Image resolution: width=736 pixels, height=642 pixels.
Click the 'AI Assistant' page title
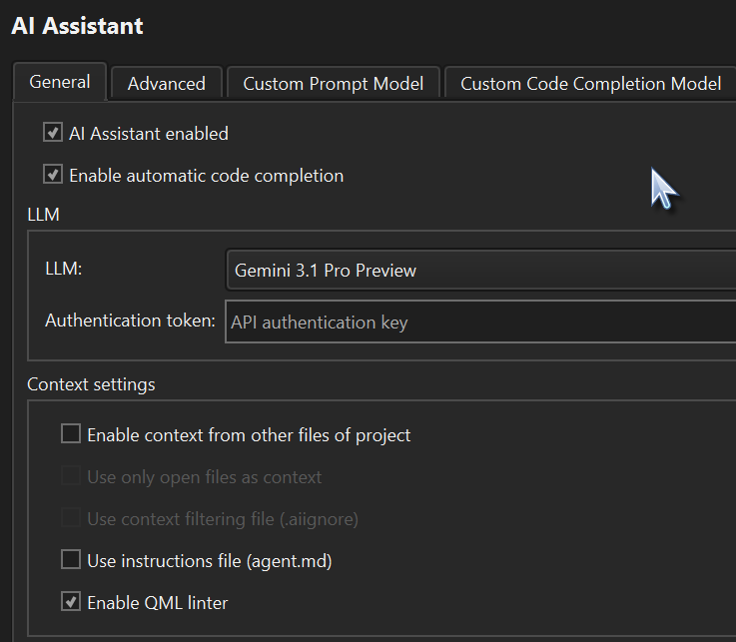pos(77,26)
